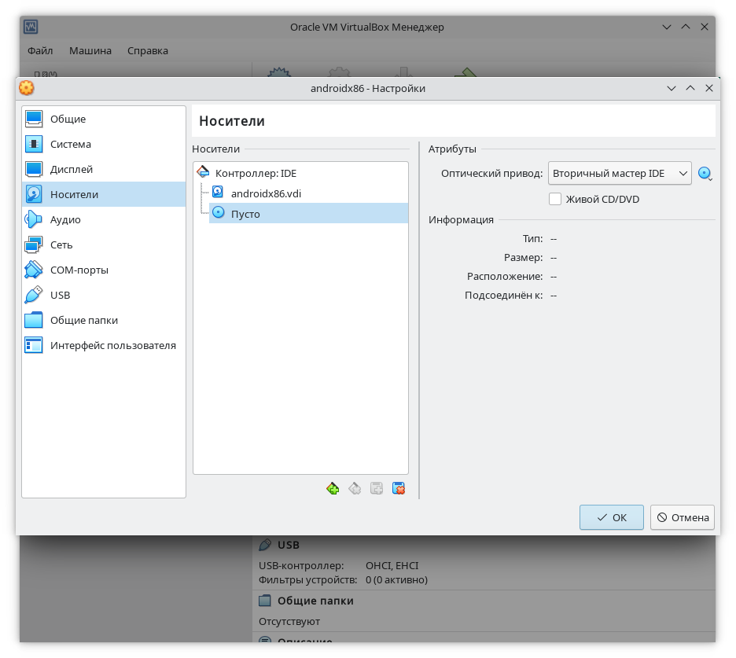Select Контроллер: IDE in the storage tree
736x658 pixels.
tap(256, 173)
